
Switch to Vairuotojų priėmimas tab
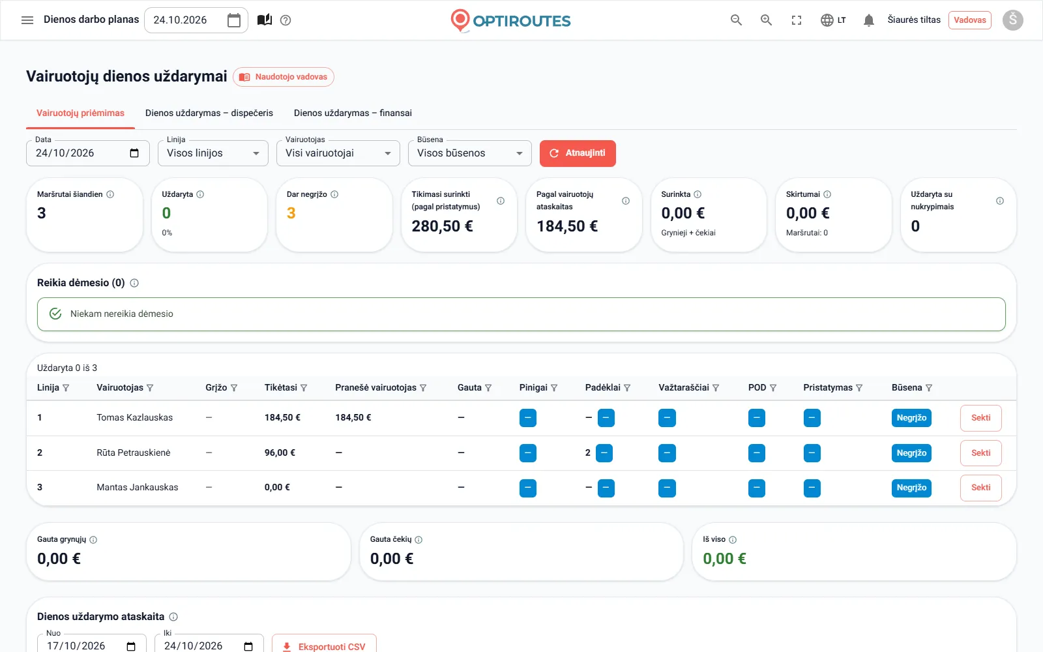tap(80, 113)
